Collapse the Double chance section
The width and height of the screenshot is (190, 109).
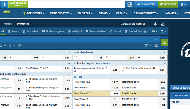point(165,52)
